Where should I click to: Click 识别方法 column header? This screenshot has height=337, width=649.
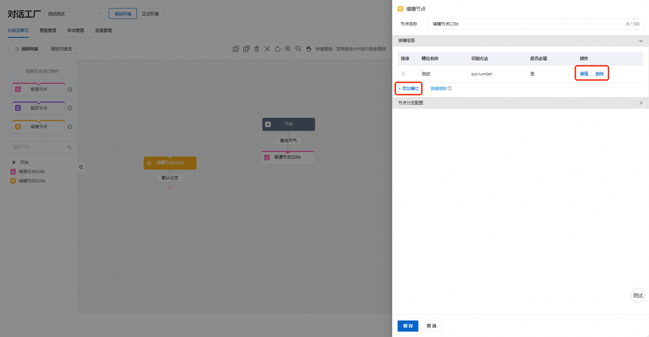pos(480,58)
